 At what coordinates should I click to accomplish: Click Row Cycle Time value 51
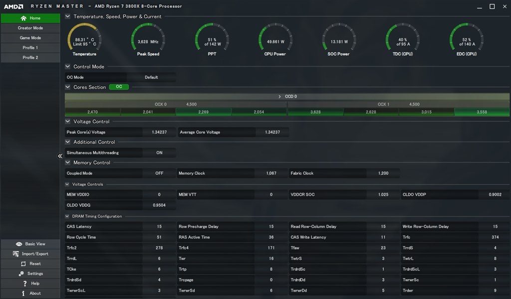[x=159, y=237]
